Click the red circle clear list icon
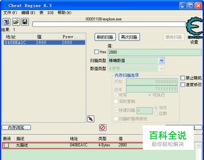This screenshot has height=160, width=204. coord(102,128)
